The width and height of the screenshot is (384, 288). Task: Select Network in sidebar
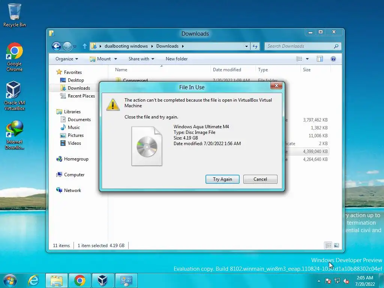[72, 190]
